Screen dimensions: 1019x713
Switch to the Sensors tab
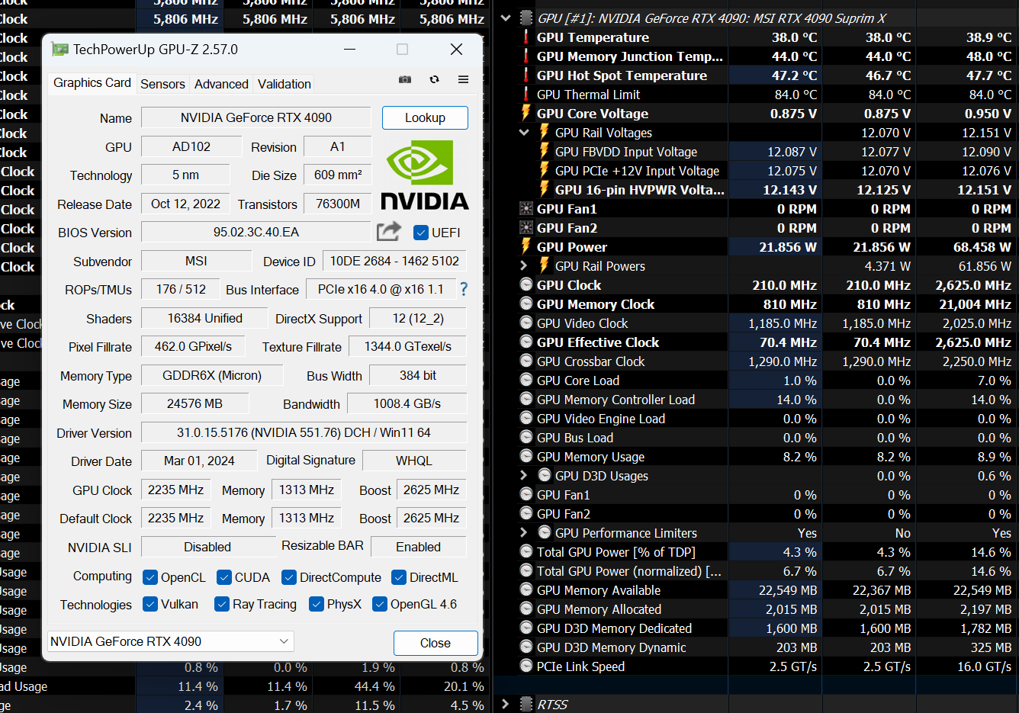[x=162, y=84]
